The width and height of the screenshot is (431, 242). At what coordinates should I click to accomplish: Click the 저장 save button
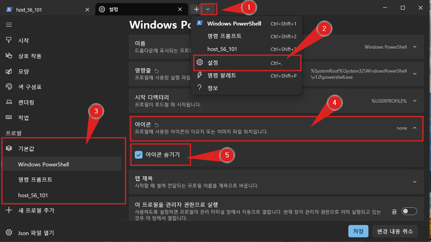point(358,231)
